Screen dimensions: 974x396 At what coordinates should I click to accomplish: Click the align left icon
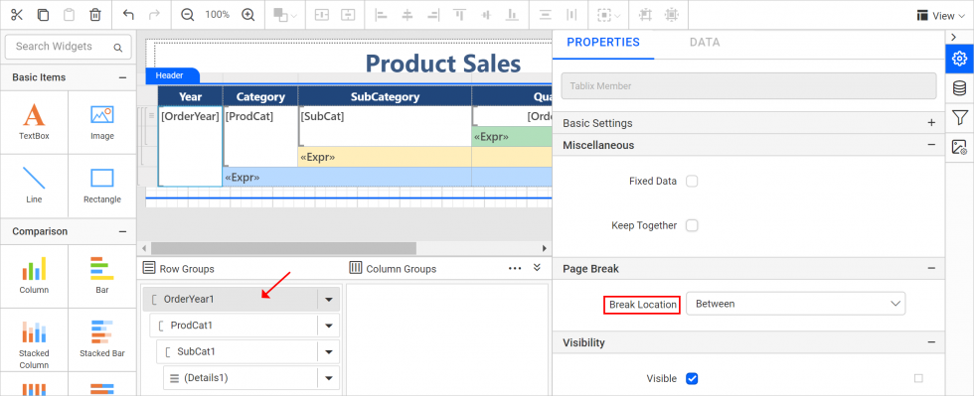381,14
